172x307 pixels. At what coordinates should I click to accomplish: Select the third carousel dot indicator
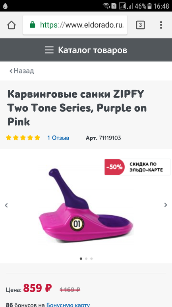(x=91, y=258)
